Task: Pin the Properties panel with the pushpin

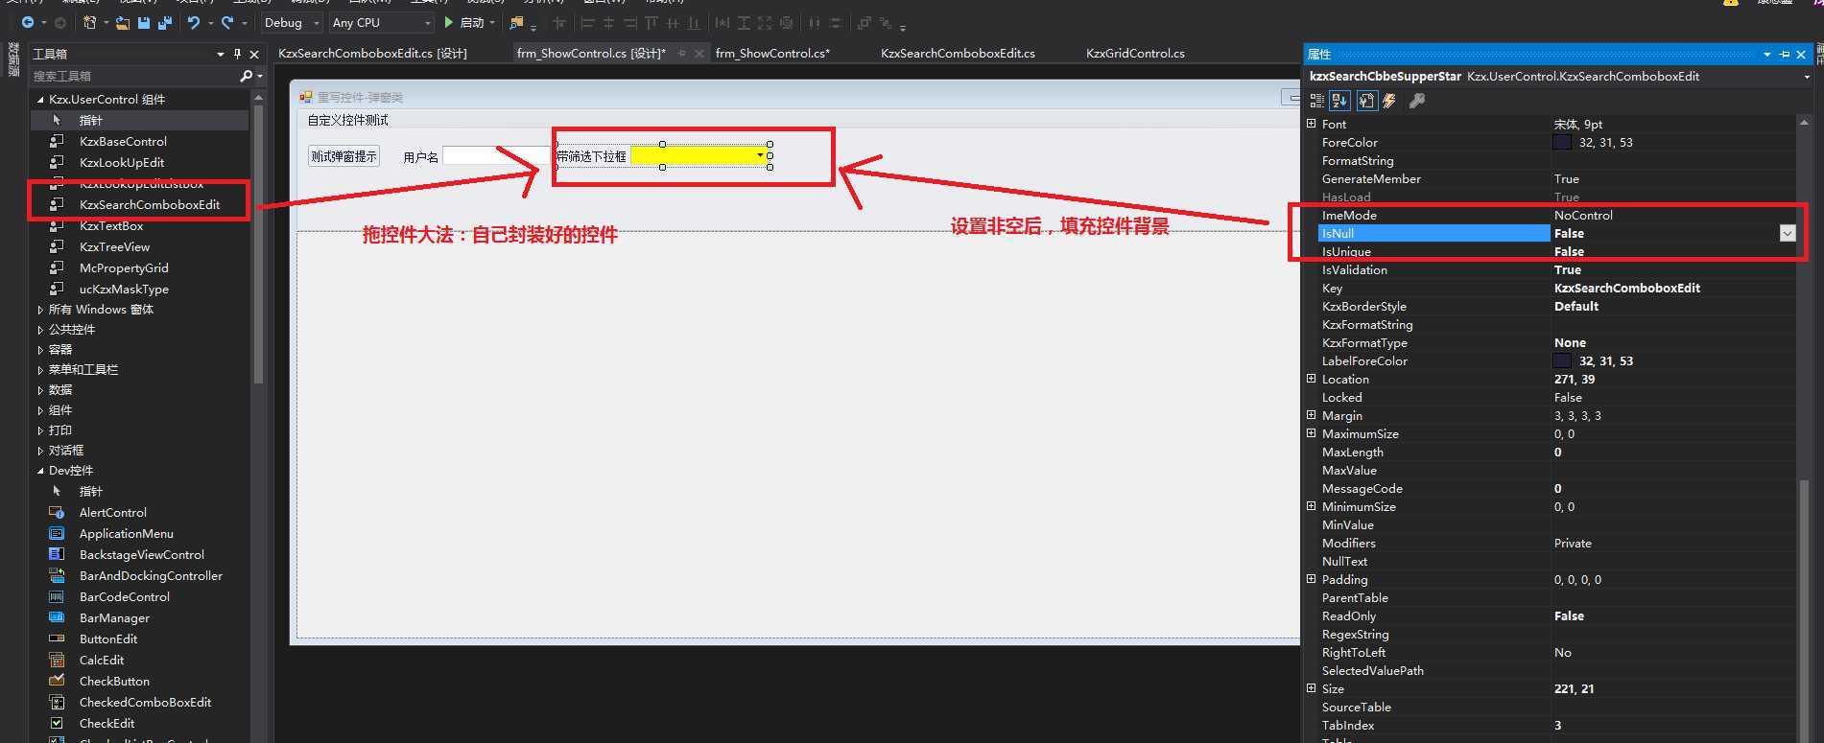Action: point(1785,54)
